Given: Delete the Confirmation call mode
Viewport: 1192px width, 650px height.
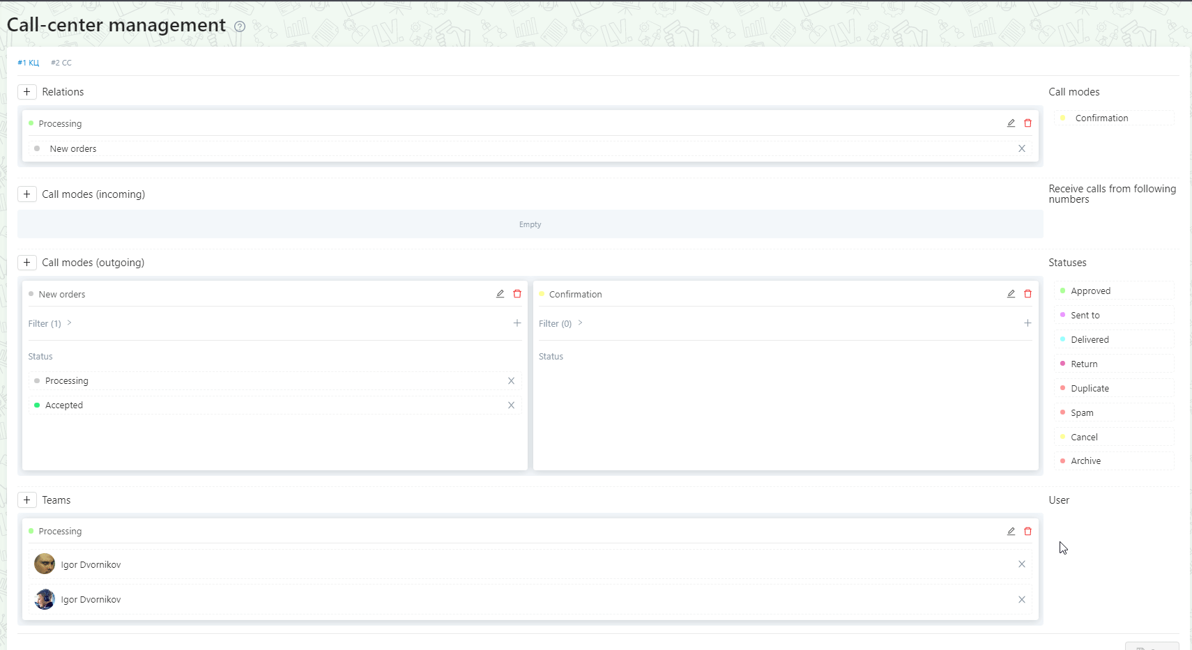Looking at the screenshot, I should pyautogui.click(x=1027, y=293).
